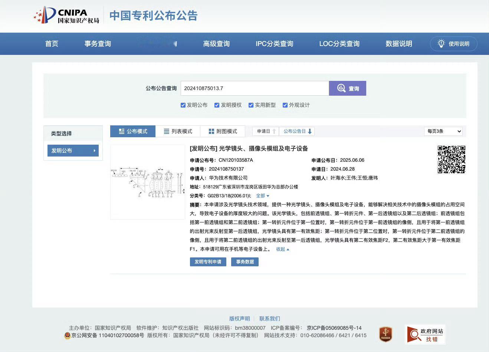This screenshot has height=352, width=489.
Task: Toggle 发明公布 checkbox
Action: pos(183,105)
